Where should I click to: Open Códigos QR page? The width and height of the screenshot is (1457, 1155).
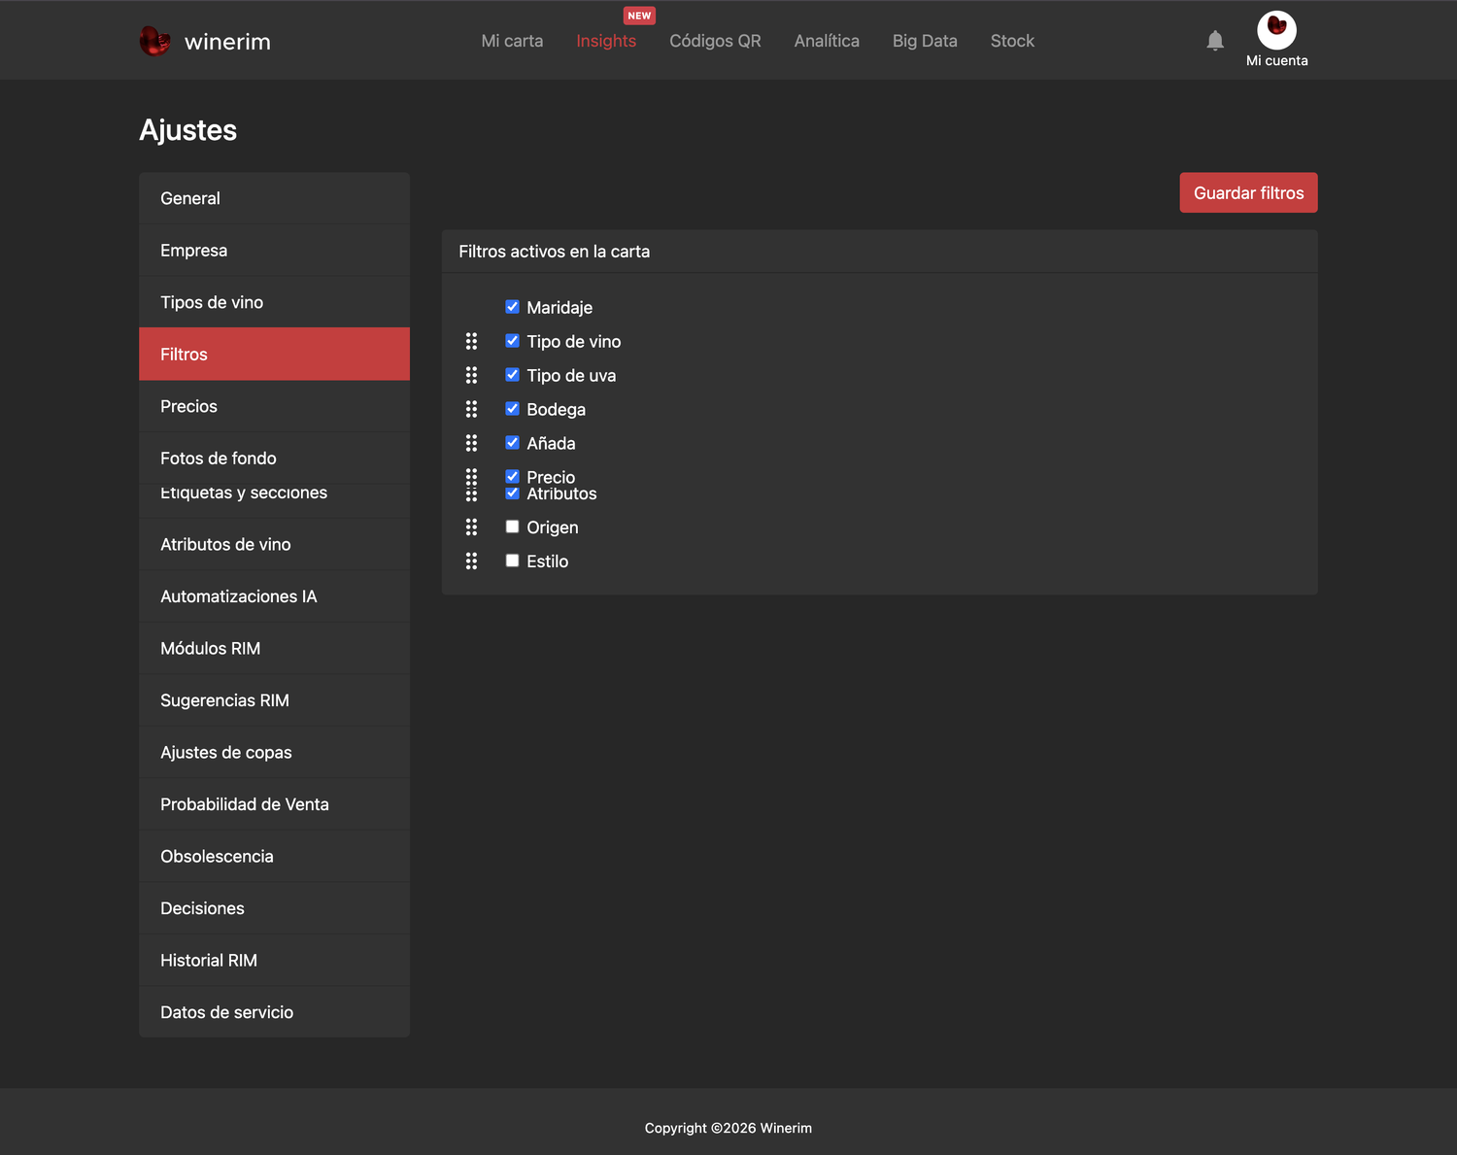pyautogui.click(x=715, y=41)
